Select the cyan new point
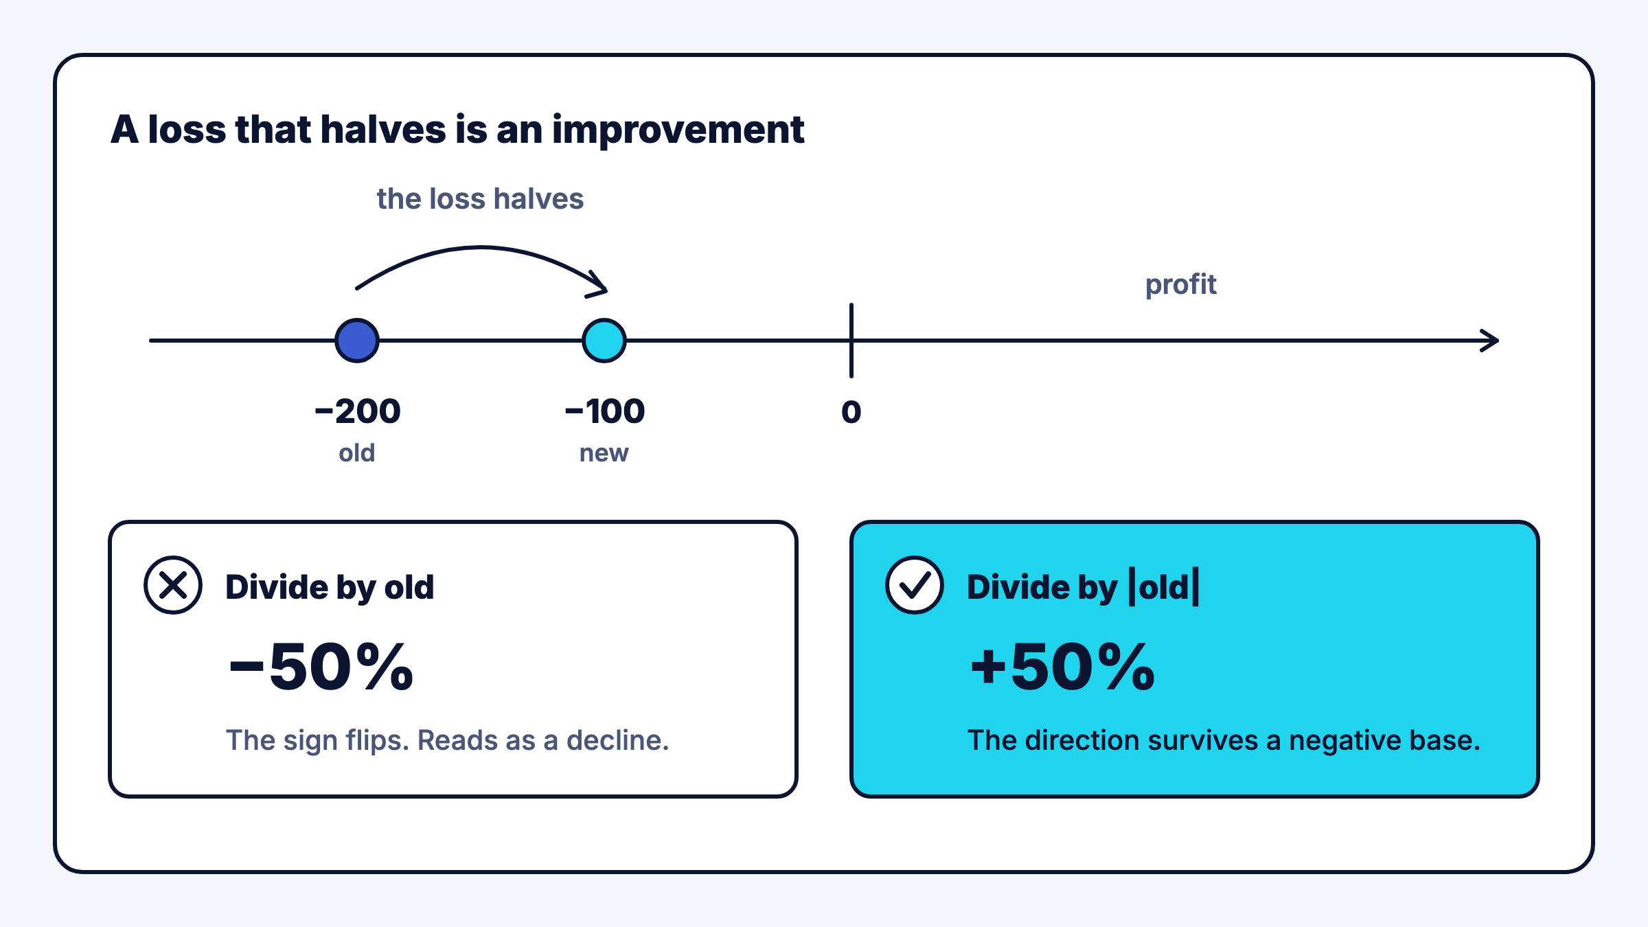Viewport: 1648px width, 927px height. click(604, 341)
